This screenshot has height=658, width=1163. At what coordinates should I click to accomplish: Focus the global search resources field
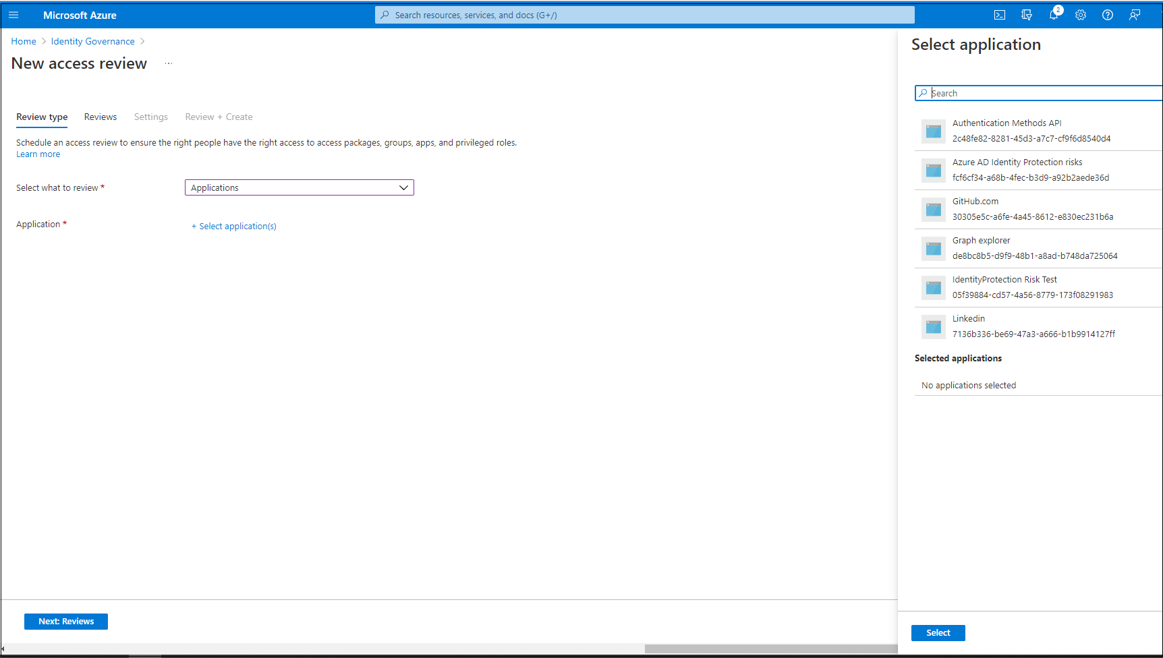(645, 15)
